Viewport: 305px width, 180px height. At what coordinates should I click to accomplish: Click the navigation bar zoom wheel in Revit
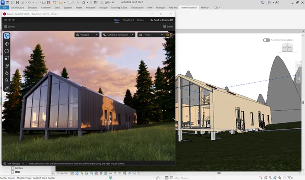[x=298, y=66]
